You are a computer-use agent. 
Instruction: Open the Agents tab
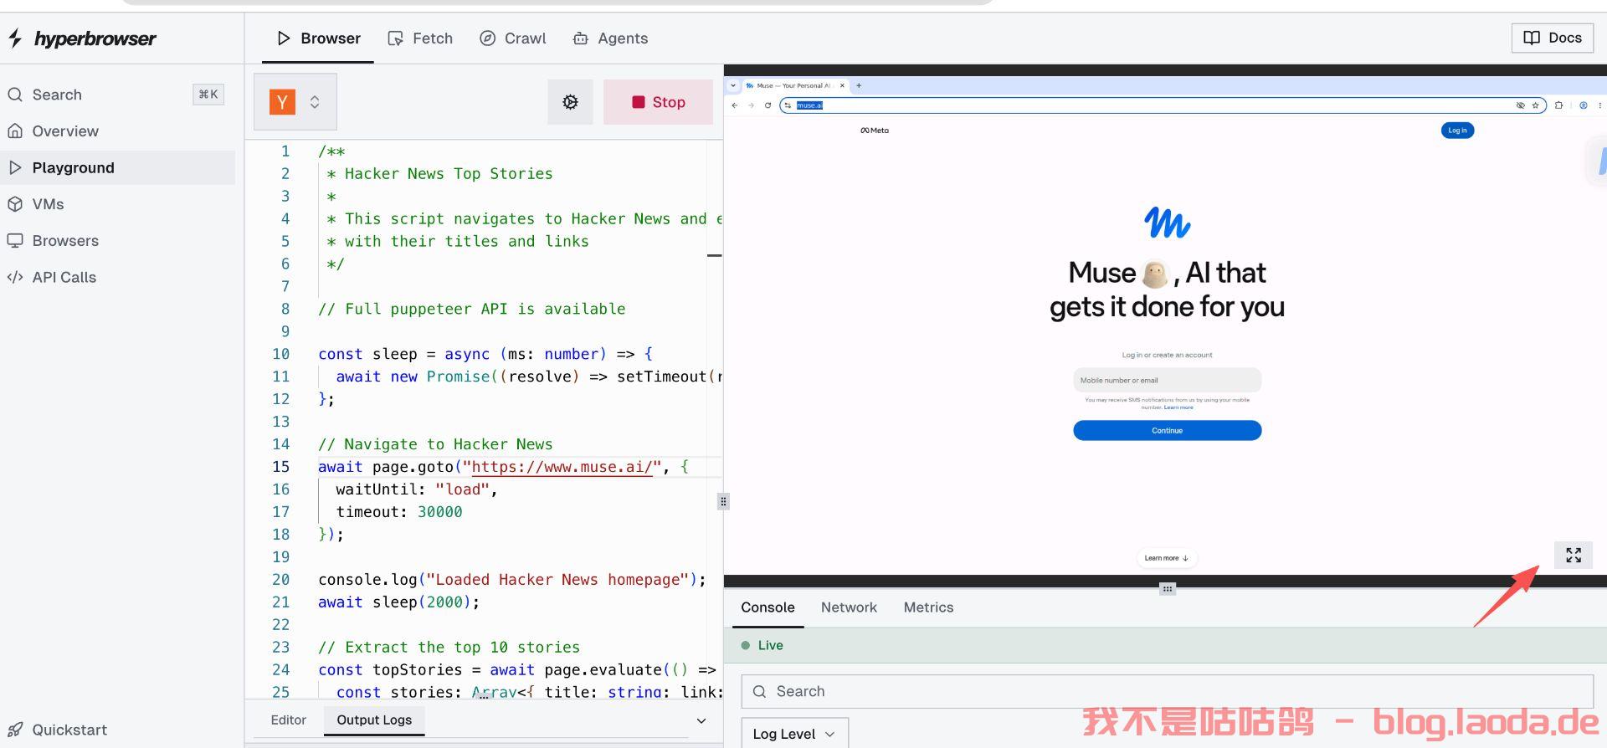(x=610, y=38)
